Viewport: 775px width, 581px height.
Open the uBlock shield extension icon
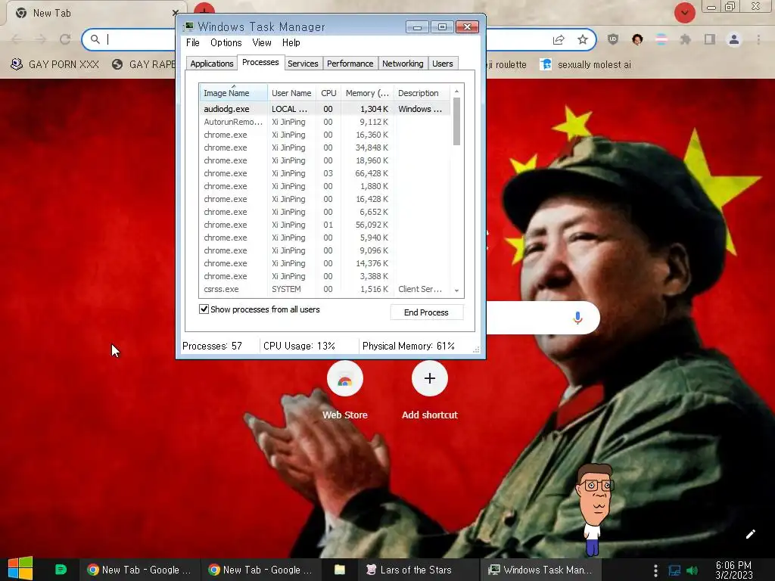click(613, 39)
